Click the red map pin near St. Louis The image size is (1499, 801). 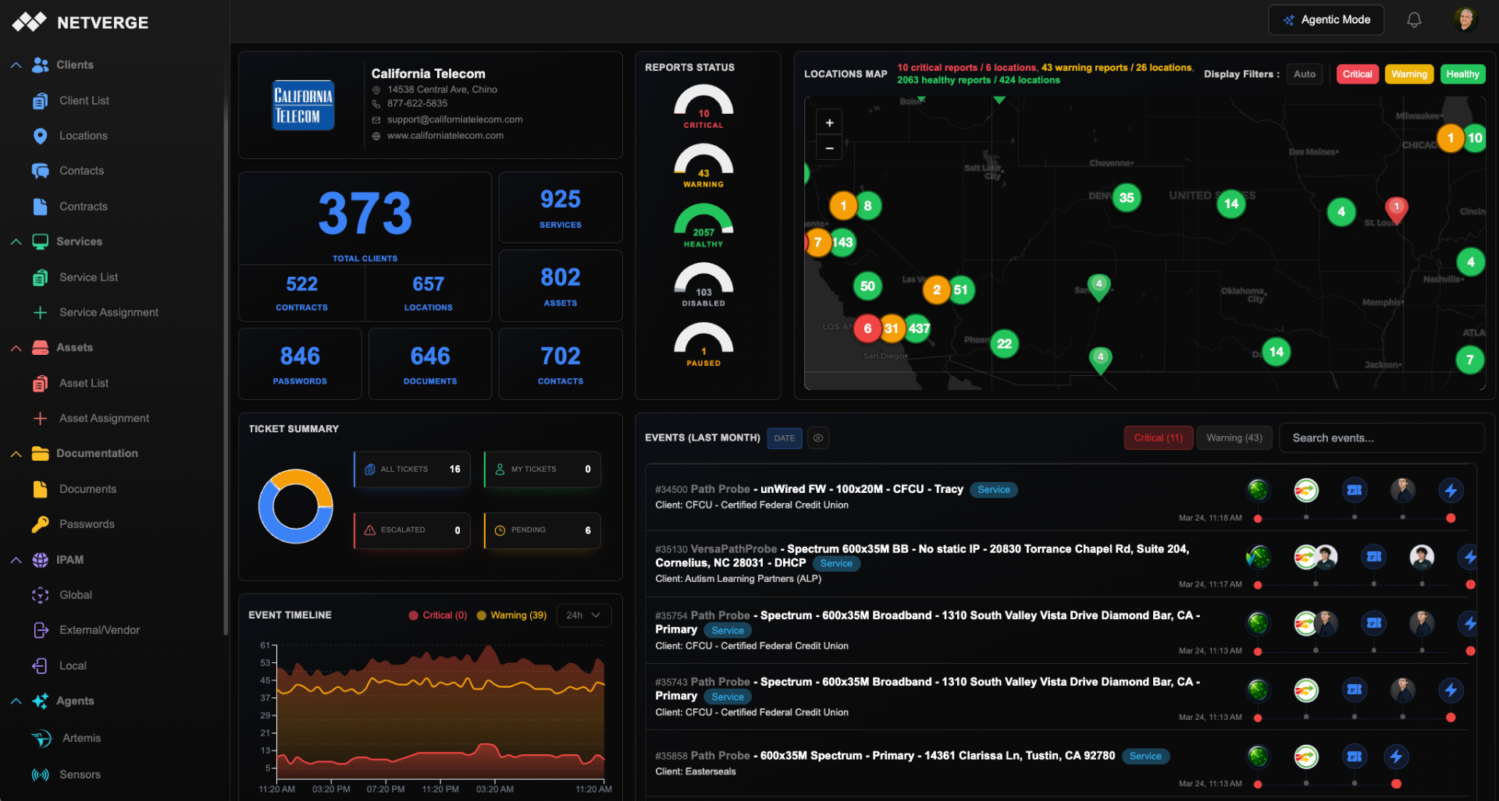pyautogui.click(x=1396, y=208)
